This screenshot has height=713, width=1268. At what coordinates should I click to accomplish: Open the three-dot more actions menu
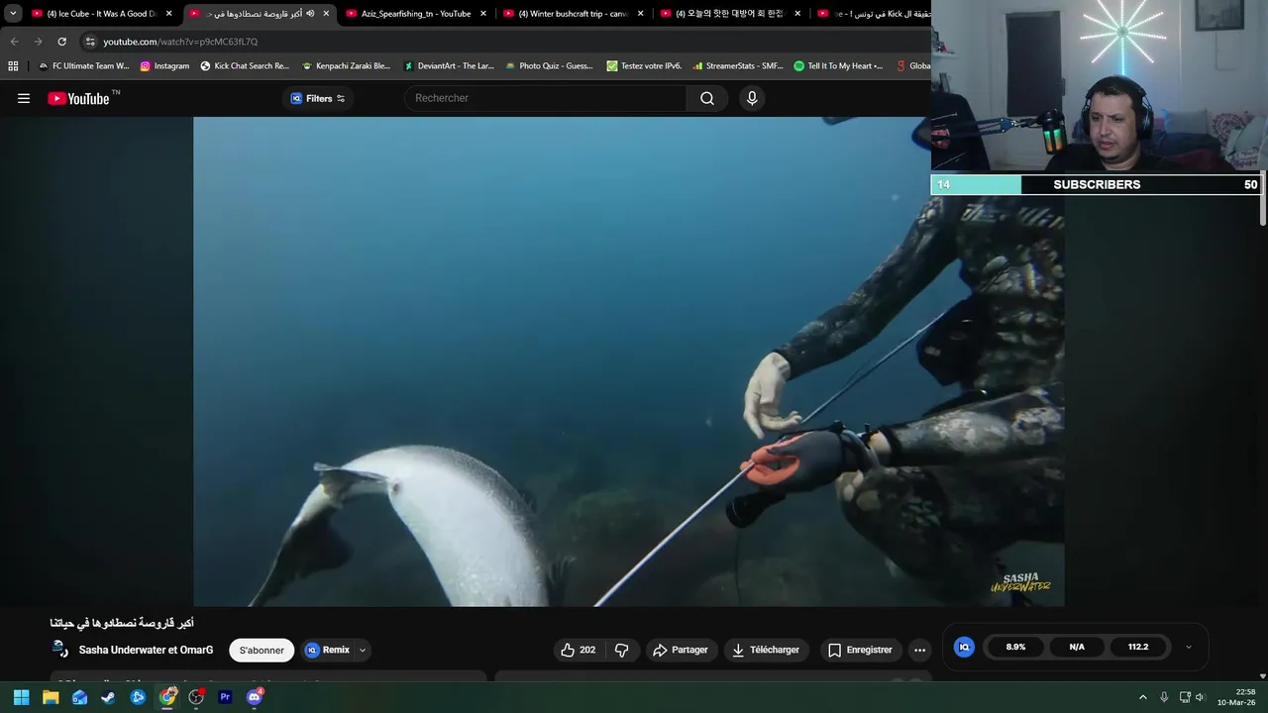click(919, 650)
